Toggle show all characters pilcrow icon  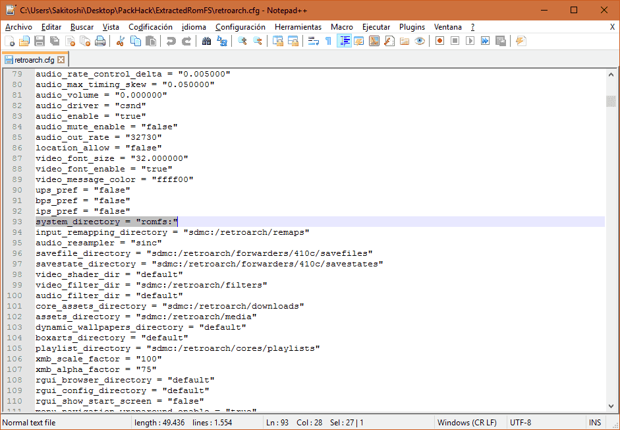click(x=328, y=41)
